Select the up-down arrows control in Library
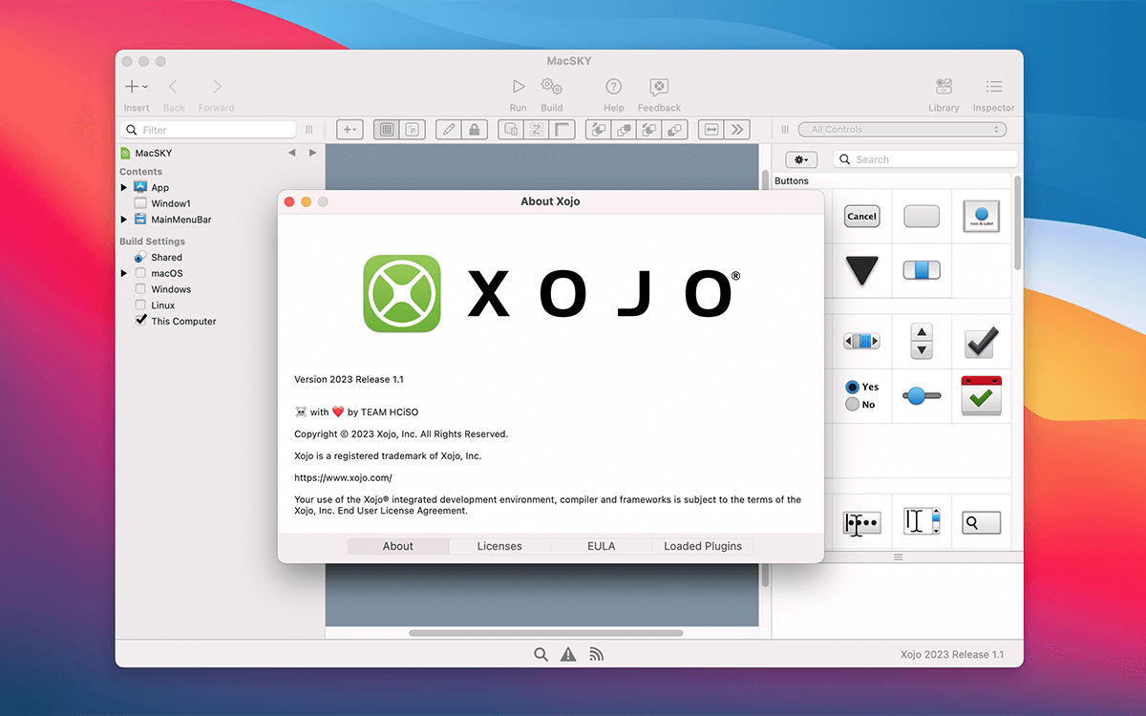 pos(922,342)
